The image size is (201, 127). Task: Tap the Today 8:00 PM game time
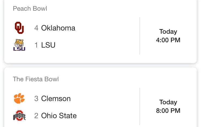coord(168,106)
